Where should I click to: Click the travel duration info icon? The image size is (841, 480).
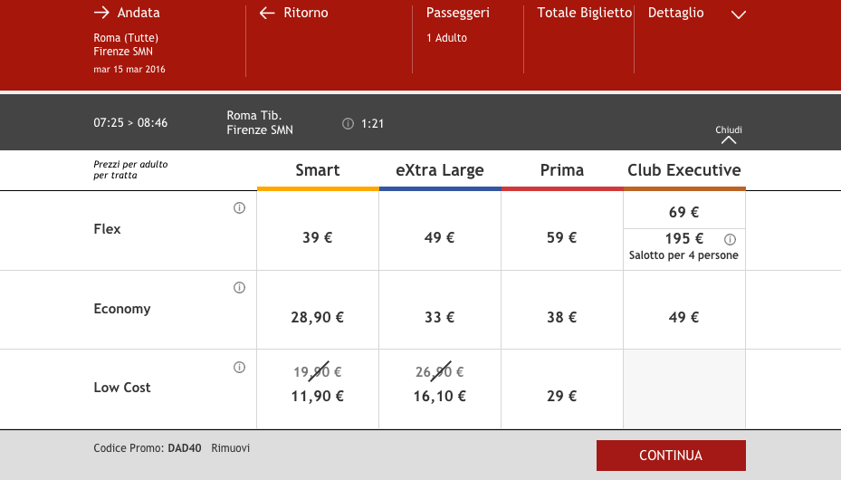coord(348,124)
